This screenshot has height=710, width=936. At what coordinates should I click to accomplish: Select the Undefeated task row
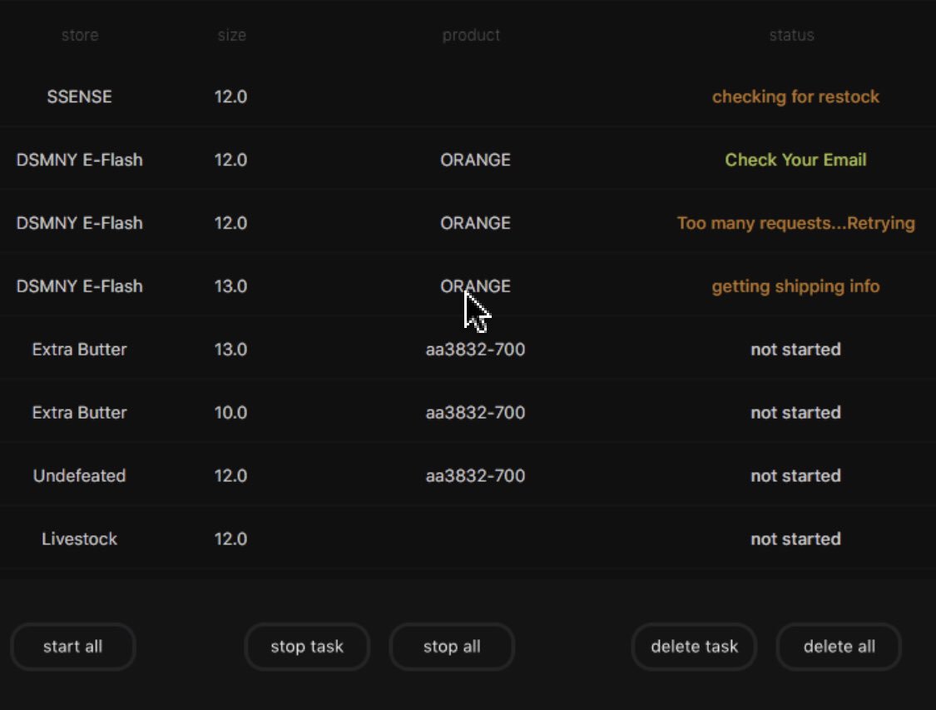coord(468,476)
